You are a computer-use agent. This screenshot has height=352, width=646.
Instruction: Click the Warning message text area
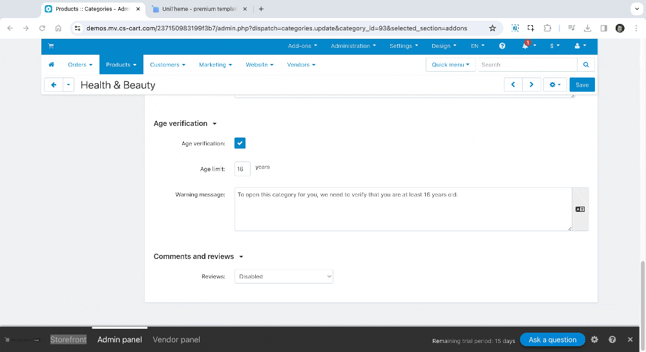click(403, 209)
